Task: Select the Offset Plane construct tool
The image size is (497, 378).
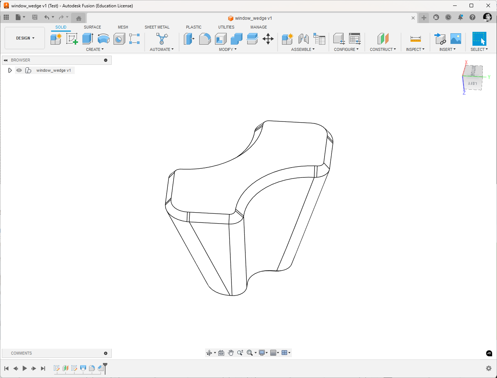Action: click(383, 39)
